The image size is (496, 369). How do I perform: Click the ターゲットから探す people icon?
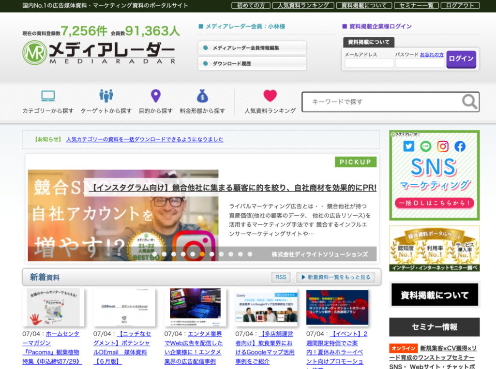(x=106, y=95)
